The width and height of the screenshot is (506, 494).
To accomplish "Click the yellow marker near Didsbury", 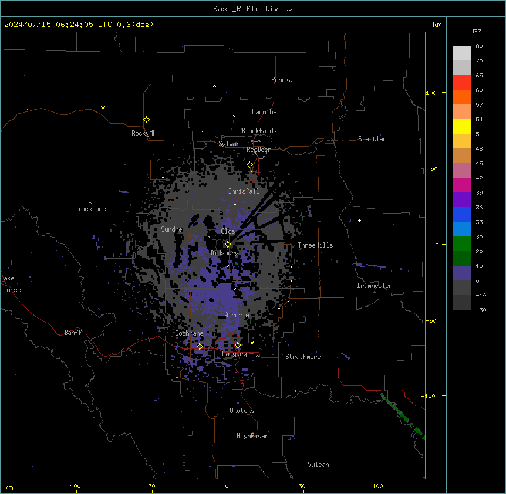I will pyautogui.click(x=228, y=245).
